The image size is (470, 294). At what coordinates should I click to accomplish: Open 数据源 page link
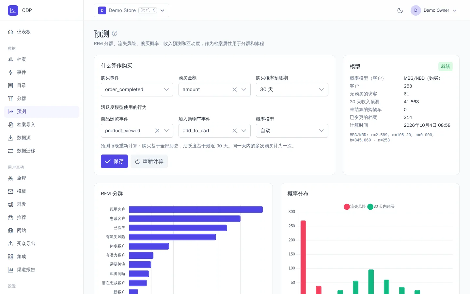click(42, 138)
